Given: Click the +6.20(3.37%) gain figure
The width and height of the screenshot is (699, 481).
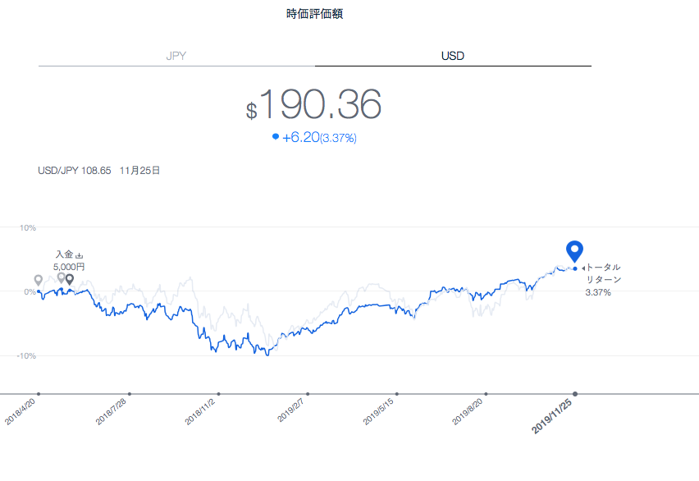Looking at the screenshot, I should click(x=319, y=137).
